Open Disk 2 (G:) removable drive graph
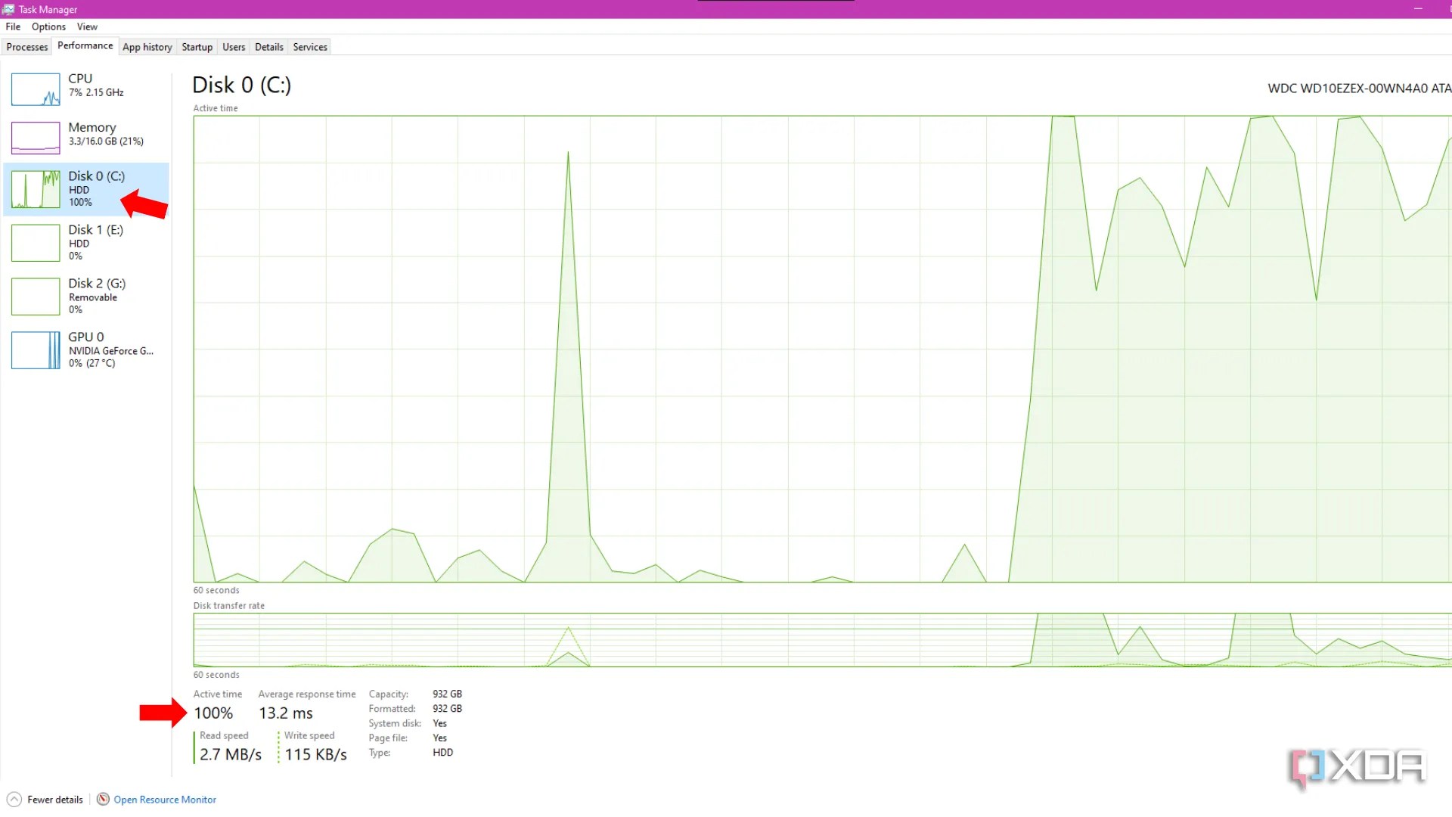This screenshot has height=817, width=1452. tap(36, 297)
